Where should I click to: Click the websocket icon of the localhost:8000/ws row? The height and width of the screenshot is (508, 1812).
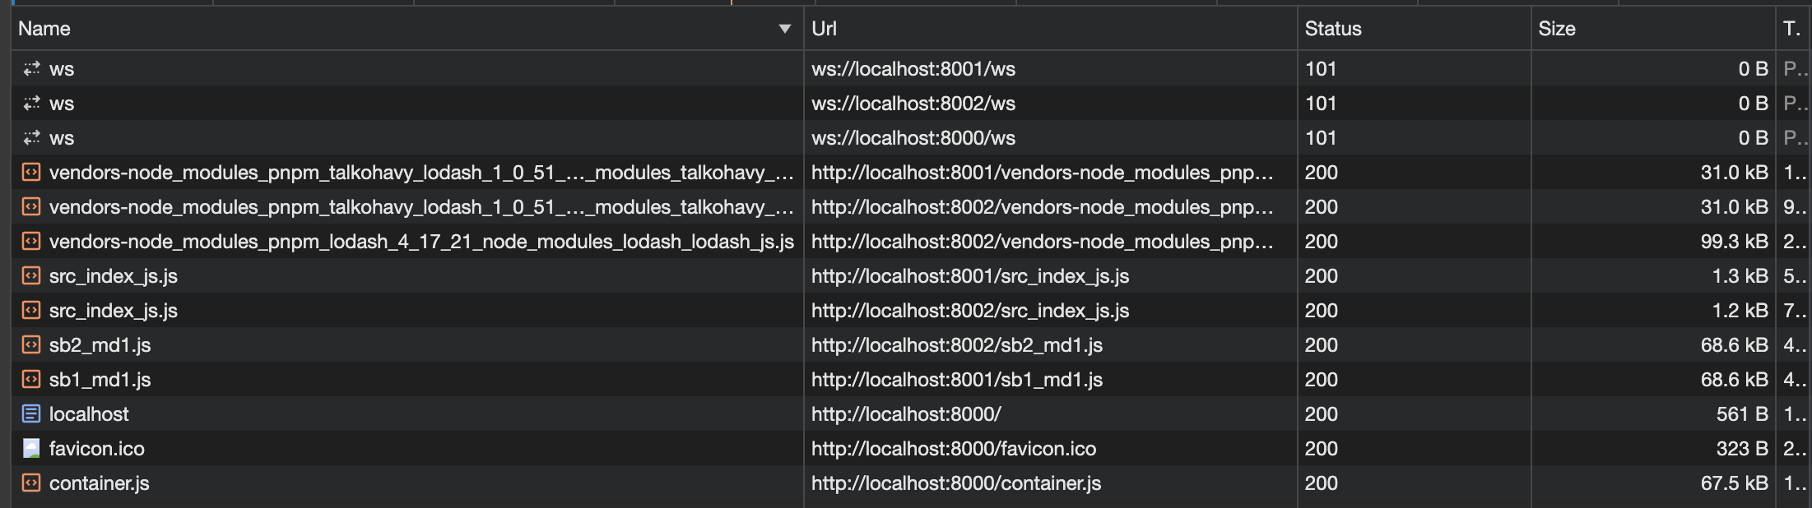point(31,138)
